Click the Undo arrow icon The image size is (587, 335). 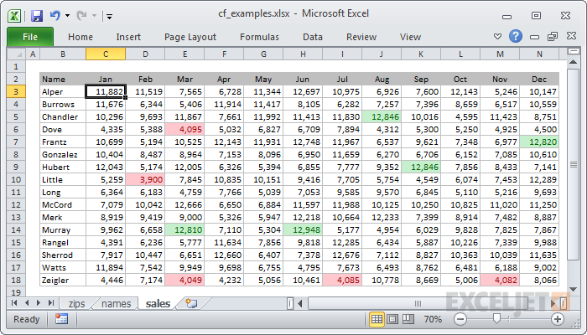tap(55, 16)
